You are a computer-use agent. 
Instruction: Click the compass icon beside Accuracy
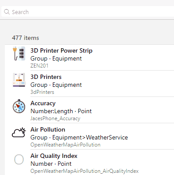19,106
